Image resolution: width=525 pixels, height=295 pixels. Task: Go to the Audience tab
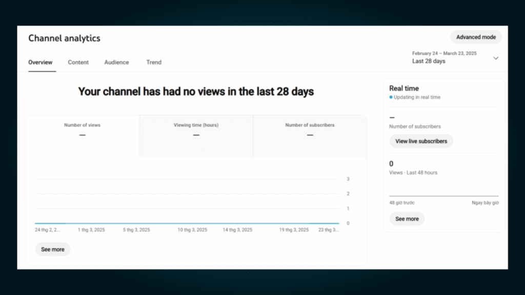tap(116, 62)
